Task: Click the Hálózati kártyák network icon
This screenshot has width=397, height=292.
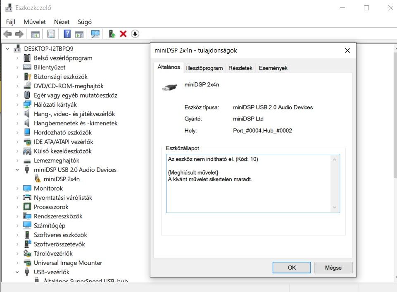Action: (x=27, y=104)
